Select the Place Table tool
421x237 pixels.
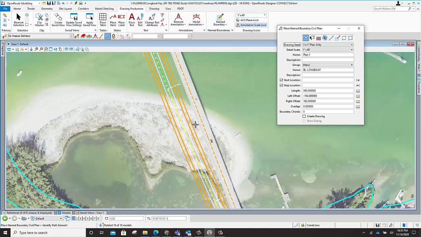pos(103,20)
